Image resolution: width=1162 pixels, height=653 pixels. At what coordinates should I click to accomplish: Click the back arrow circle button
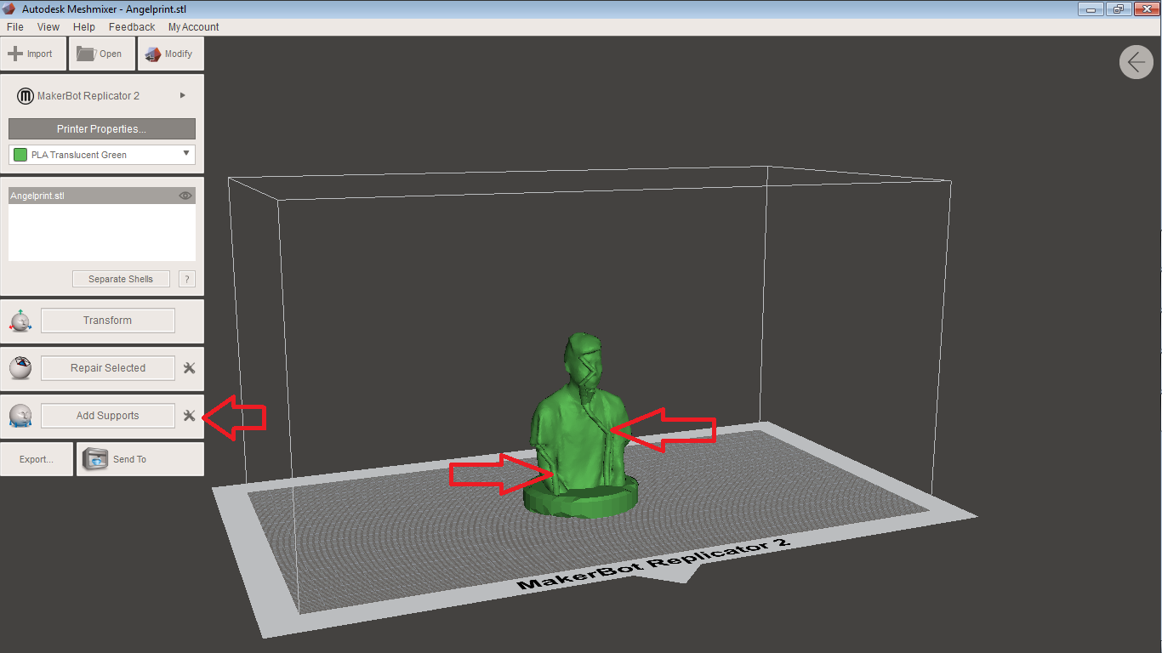pos(1136,62)
